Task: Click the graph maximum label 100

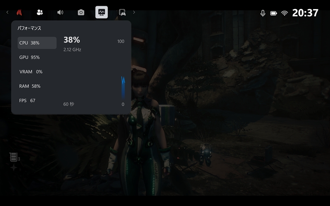Action: pos(121,42)
